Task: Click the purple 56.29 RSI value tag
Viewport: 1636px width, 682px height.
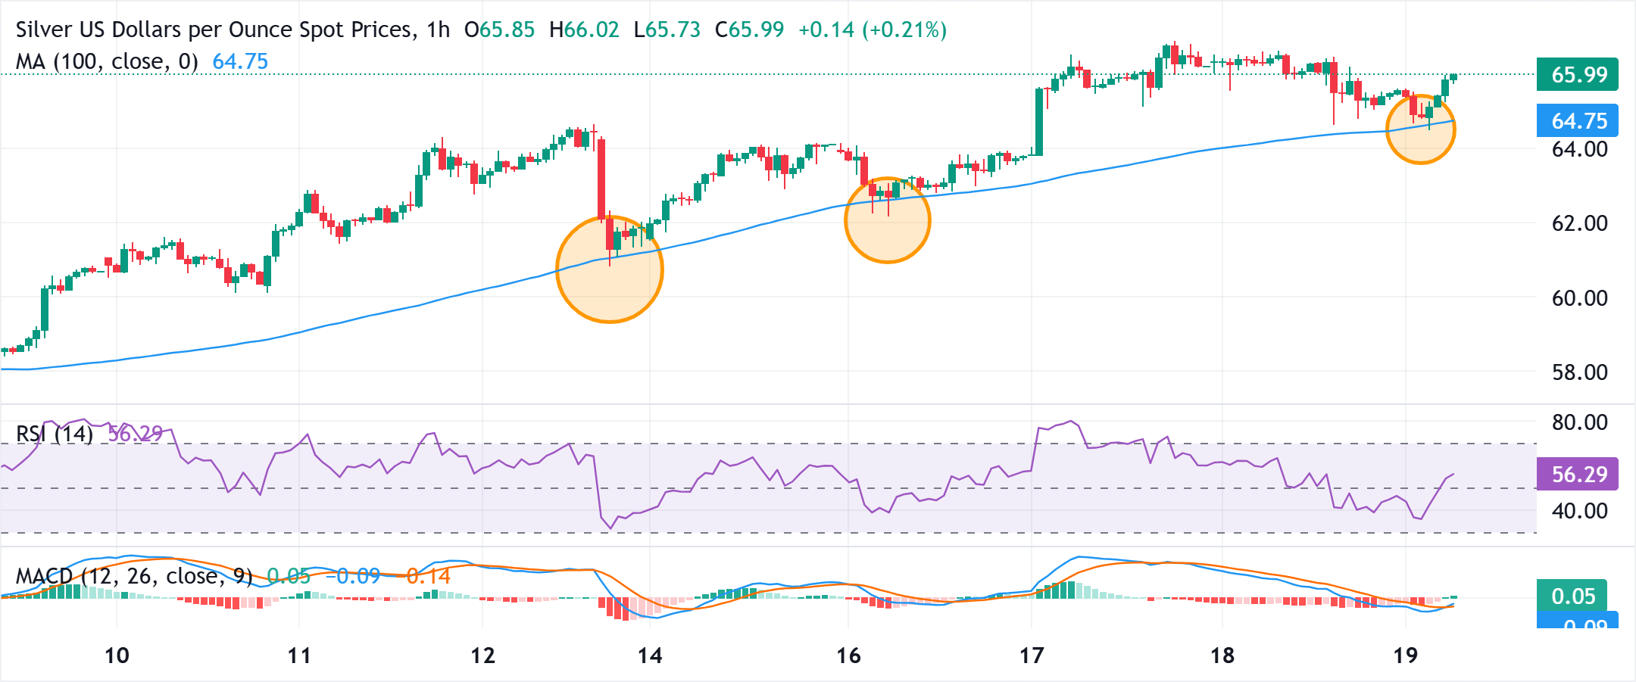Action: tap(1578, 475)
